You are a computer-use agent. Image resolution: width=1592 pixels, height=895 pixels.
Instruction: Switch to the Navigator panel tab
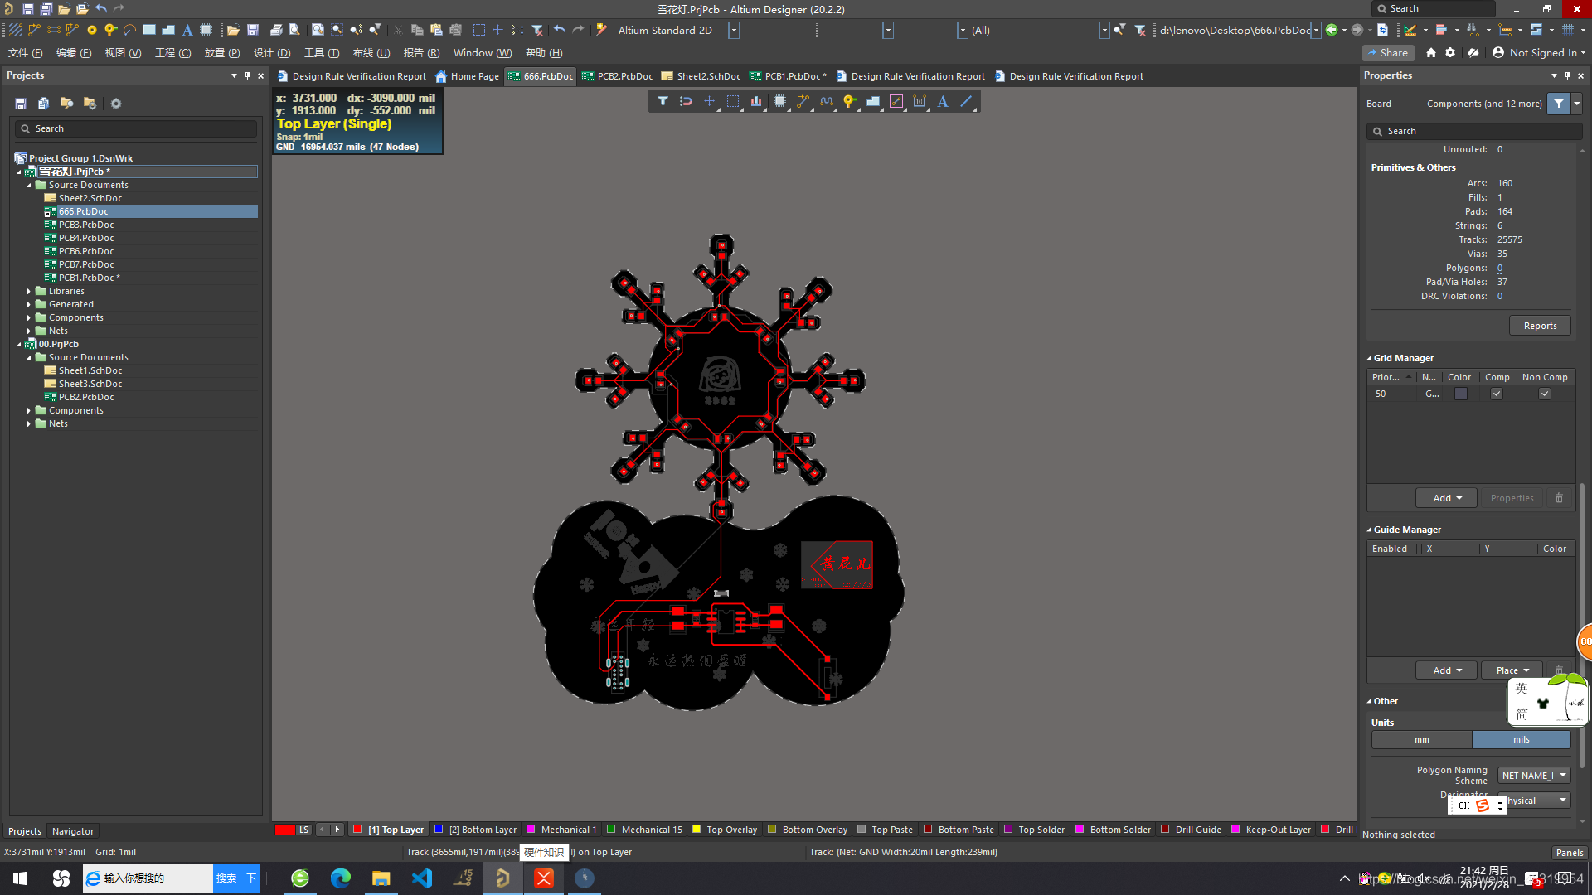(73, 831)
